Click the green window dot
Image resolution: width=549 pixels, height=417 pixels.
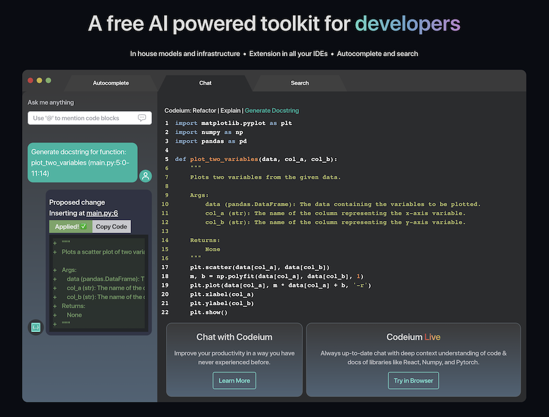[48, 80]
